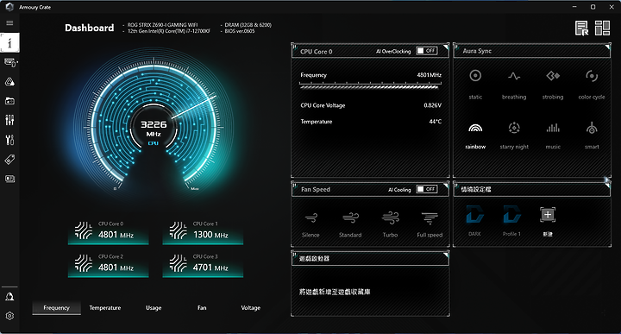Screen dimensions: 621x334
Task: Select smart Aura lighting effect
Action: tap(592, 135)
